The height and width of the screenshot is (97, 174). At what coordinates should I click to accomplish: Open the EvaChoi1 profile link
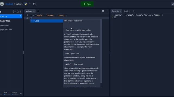click(9, 4)
